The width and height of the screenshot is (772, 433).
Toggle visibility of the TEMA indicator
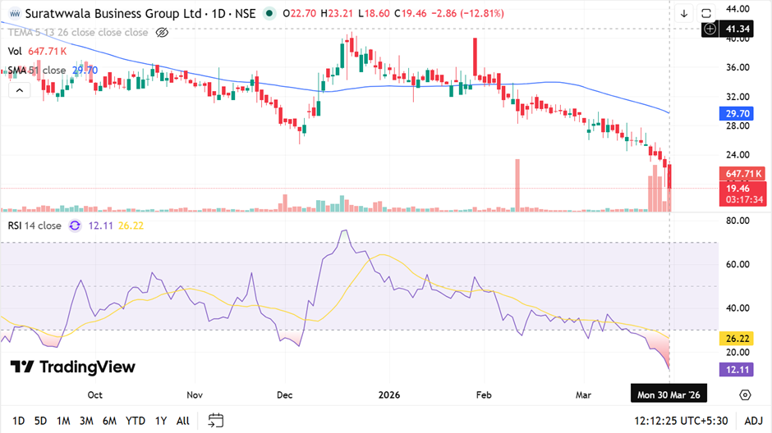[162, 33]
